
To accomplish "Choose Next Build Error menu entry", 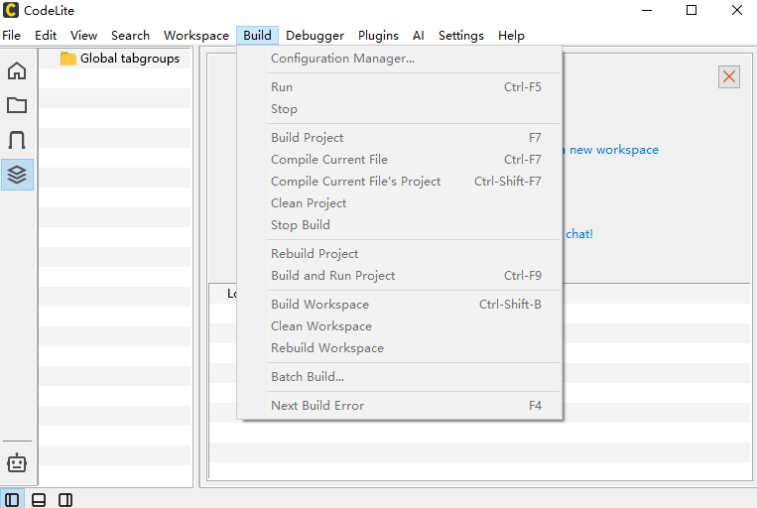I will 400,405.
